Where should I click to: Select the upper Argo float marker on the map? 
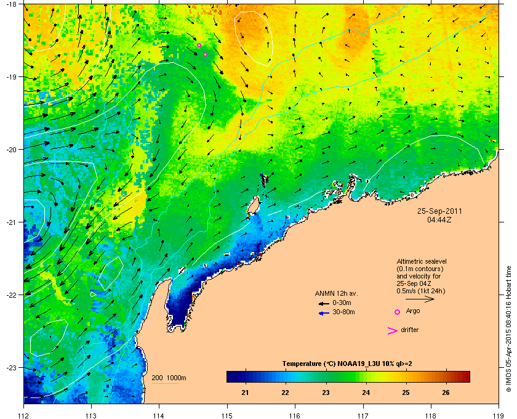tap(199, 45)
